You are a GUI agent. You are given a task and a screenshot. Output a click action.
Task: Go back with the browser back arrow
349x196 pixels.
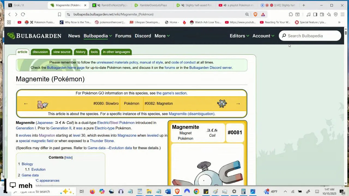pos(10,14)
